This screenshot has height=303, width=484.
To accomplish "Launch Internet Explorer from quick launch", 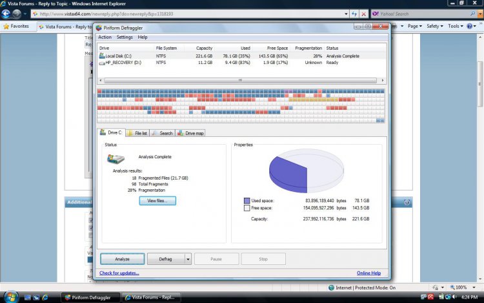I will click(x=45, y=297).
